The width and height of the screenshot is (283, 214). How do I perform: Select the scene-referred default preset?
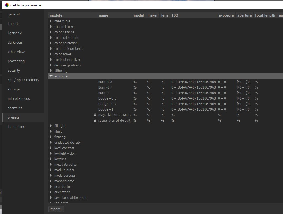114,120
